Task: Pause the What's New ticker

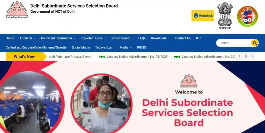Action: (x=246, y=56)
